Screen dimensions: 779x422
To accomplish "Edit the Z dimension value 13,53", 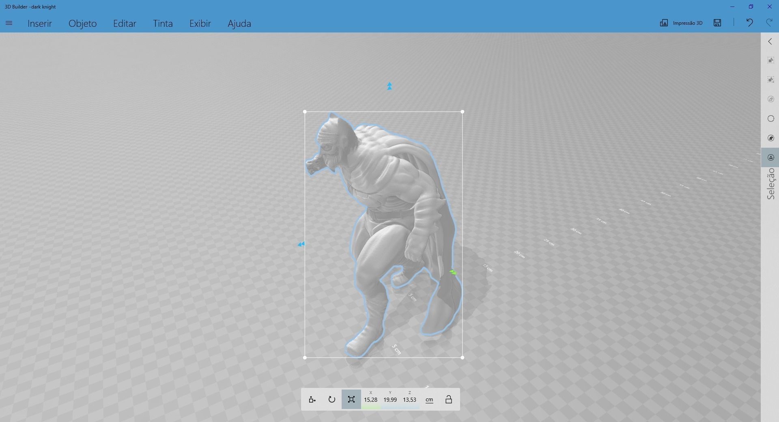I will [x=409, y=400].
